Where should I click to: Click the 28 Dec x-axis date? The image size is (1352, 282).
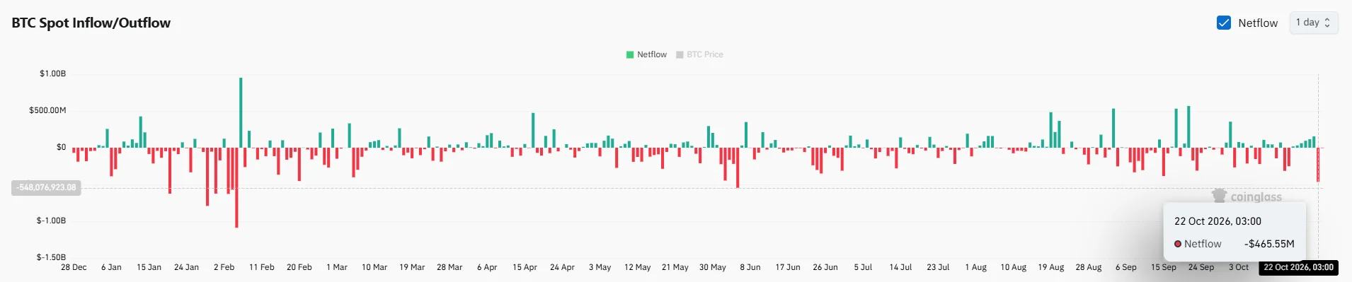74,267
